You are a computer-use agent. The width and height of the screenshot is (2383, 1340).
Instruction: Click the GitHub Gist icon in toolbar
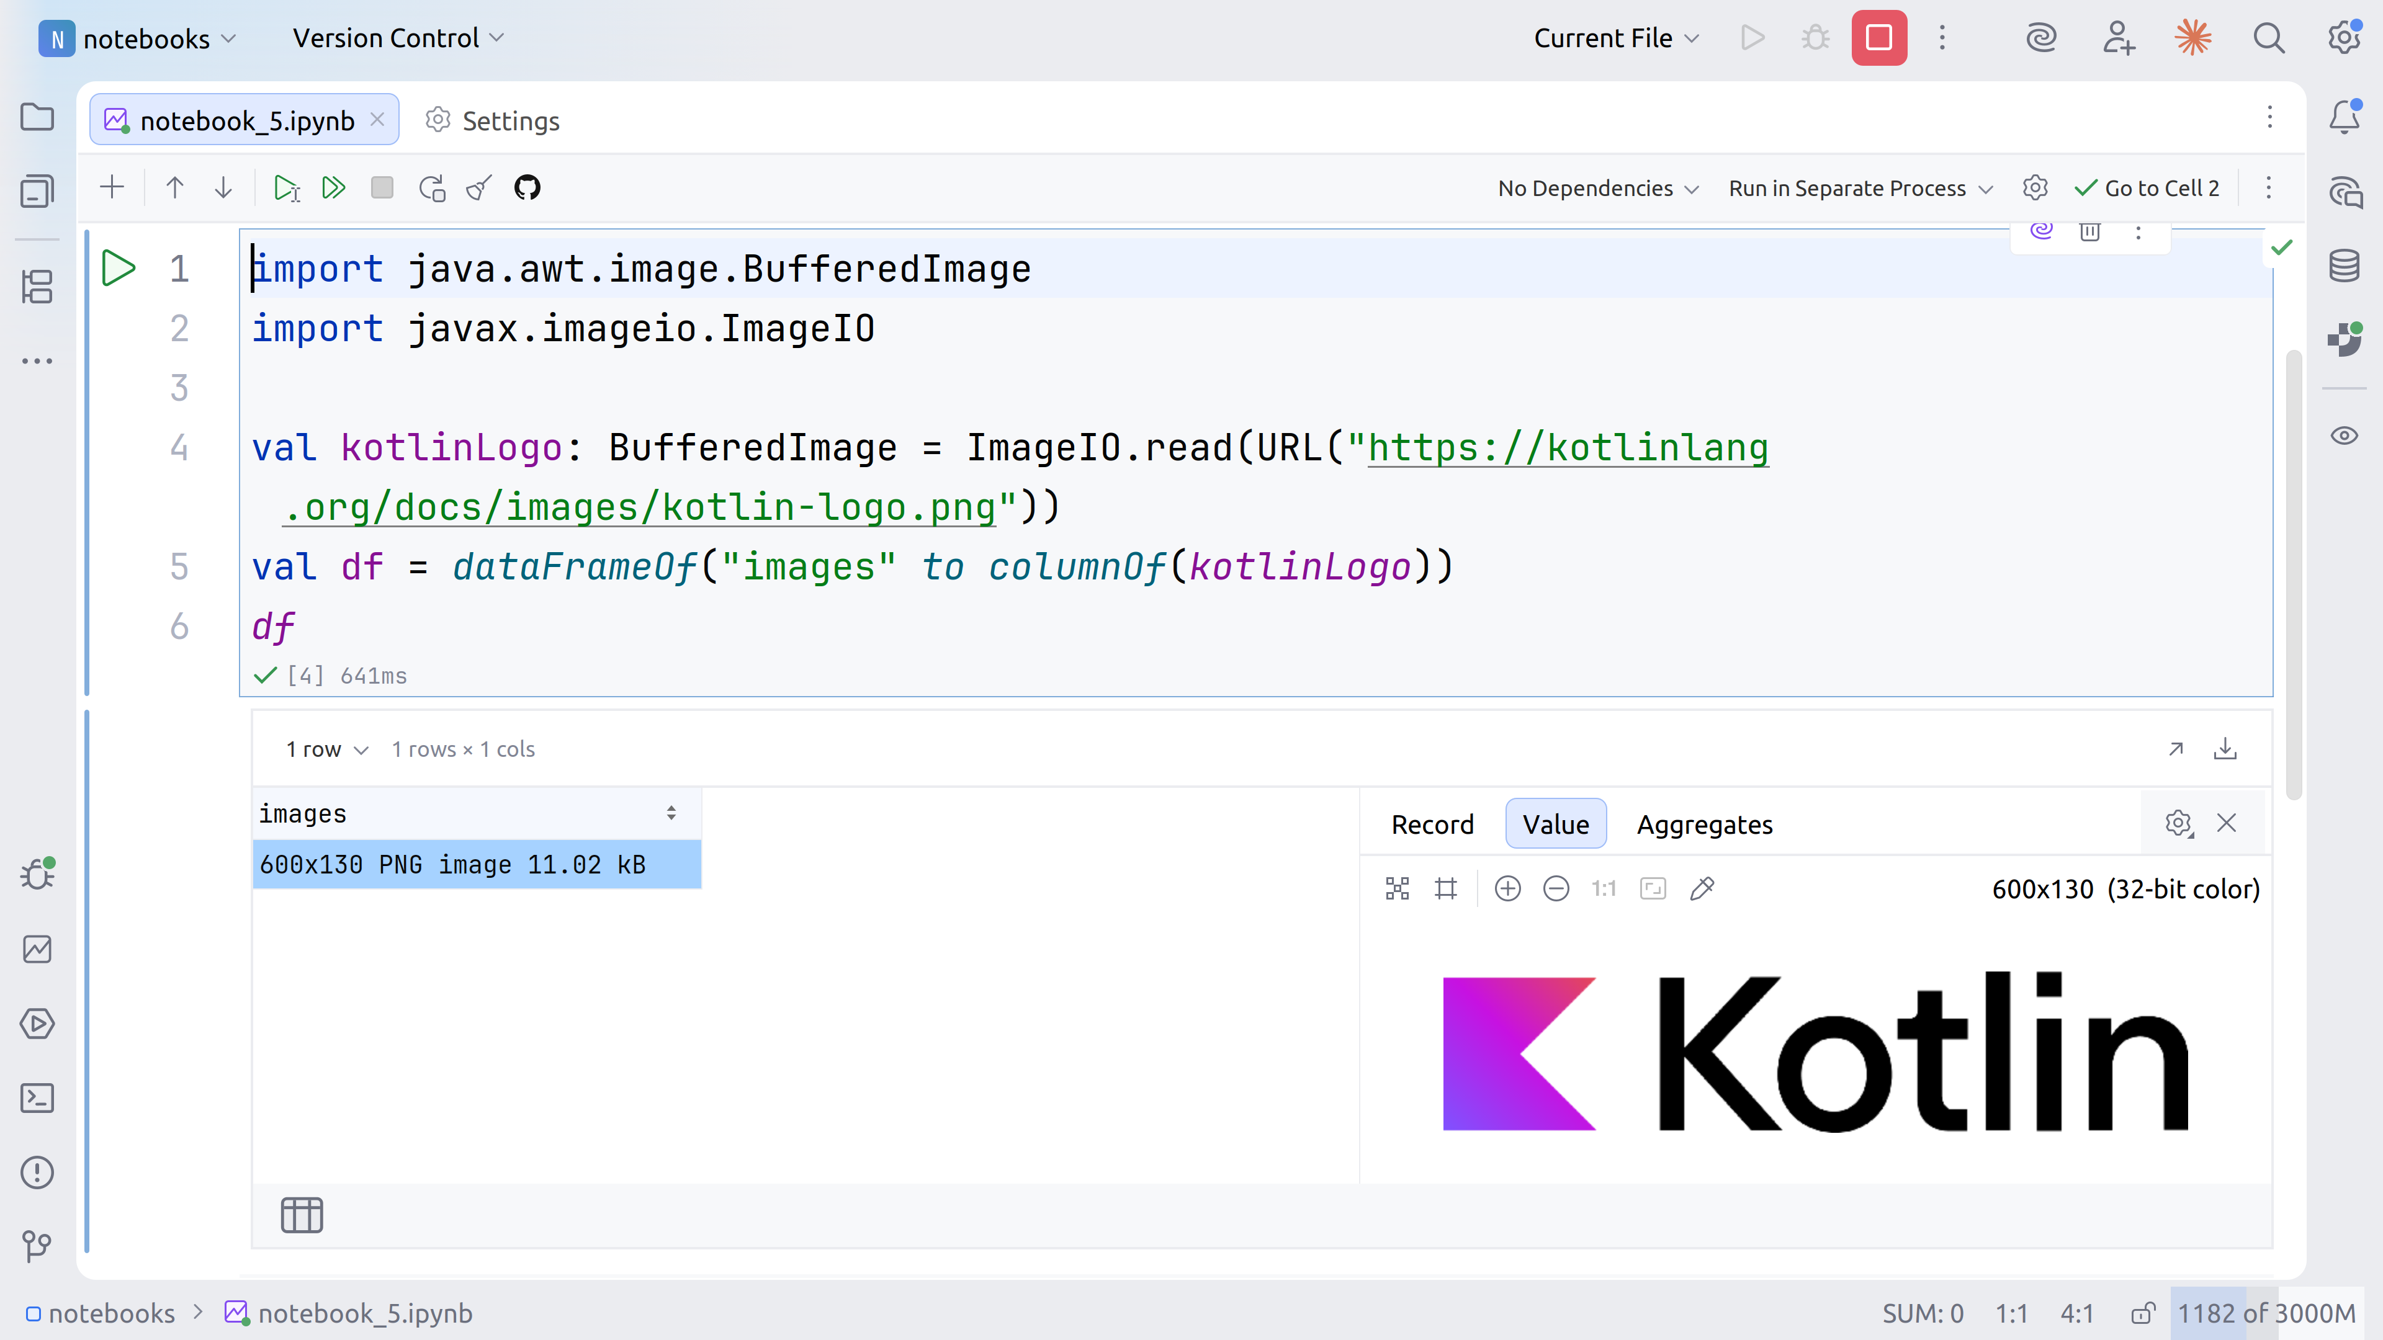pyautogui.click(x=527, y=189)
